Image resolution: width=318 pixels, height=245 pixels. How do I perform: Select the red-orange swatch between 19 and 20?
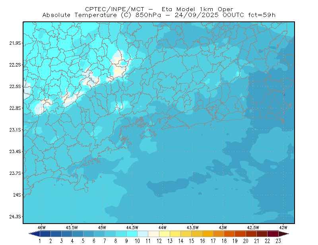[240, 234]
